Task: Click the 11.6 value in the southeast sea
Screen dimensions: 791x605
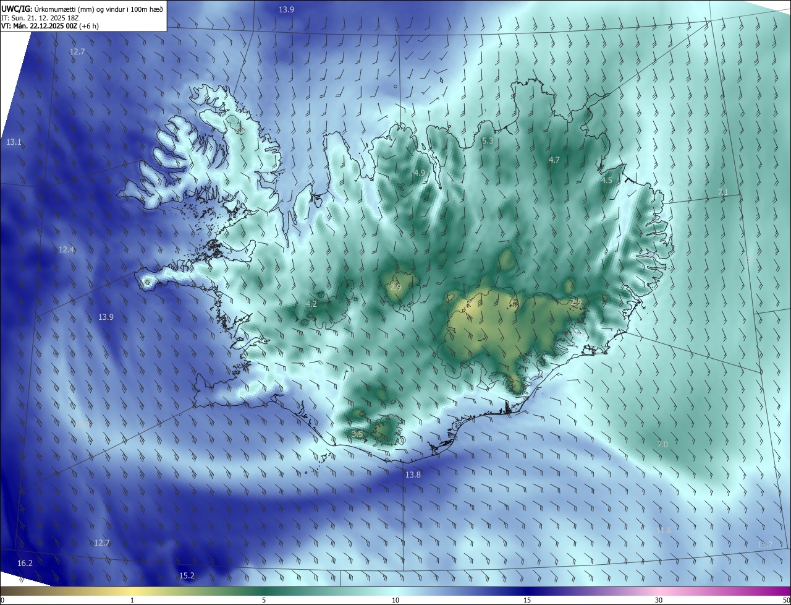Action: tap(664, 531)
